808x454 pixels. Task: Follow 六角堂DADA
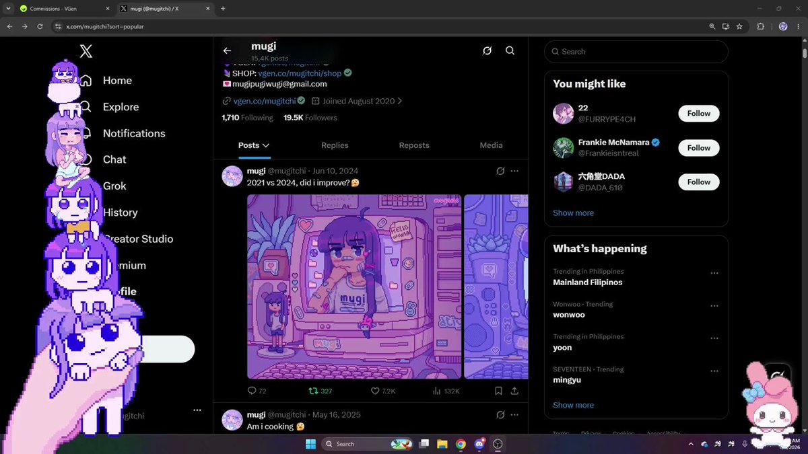[x=699, y=182]
